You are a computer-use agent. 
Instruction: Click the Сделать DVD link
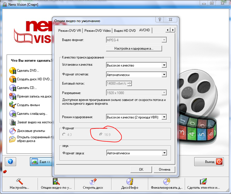pyautogui.click(x=28, y=71)
